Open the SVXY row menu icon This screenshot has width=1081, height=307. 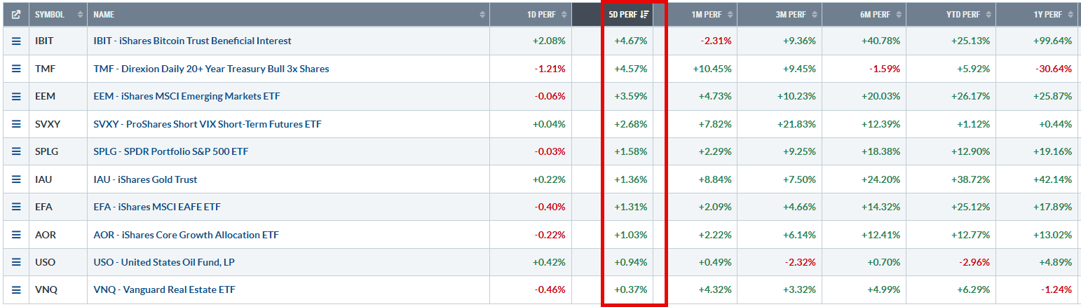pos(15,124)
